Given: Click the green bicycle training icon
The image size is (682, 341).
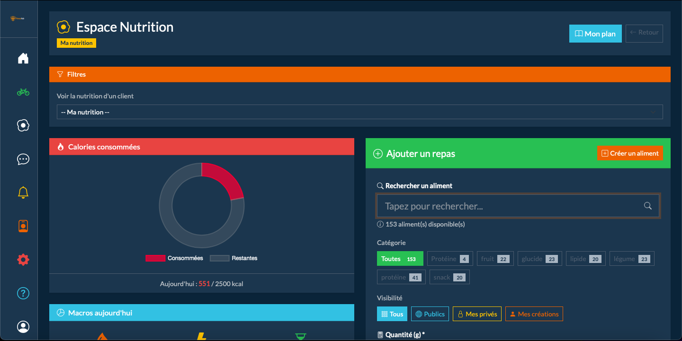Looking at the screenshot, I should 23,92.
